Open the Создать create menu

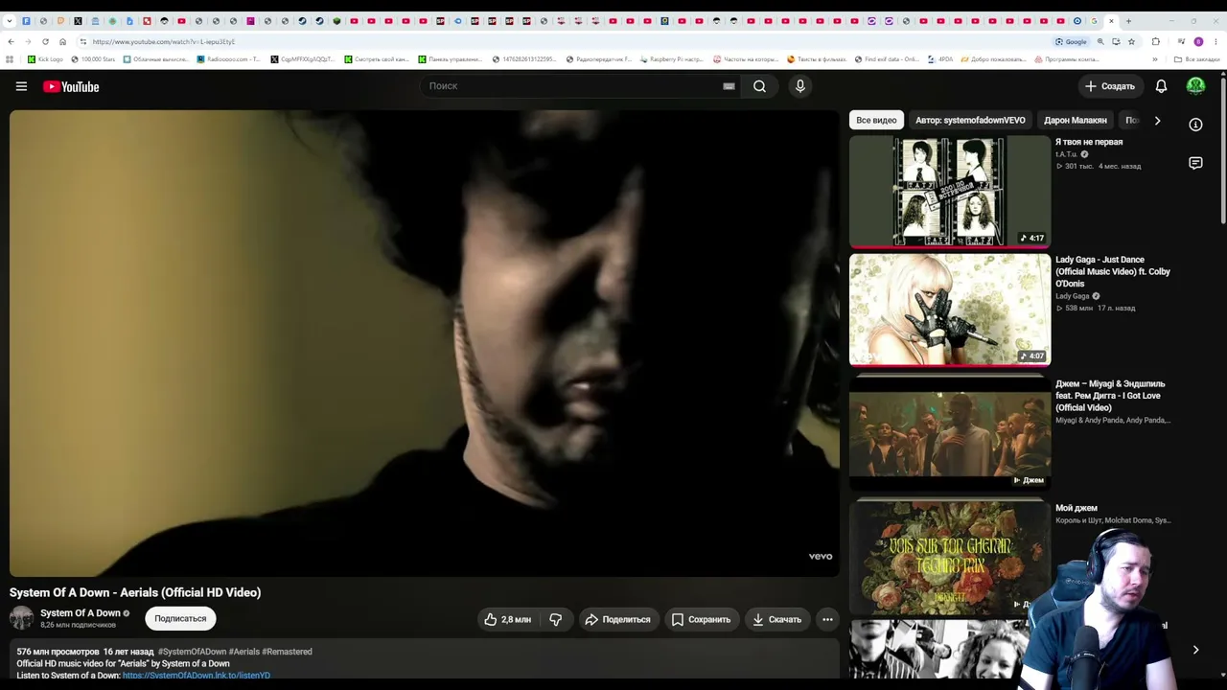tap(1109, 86)
